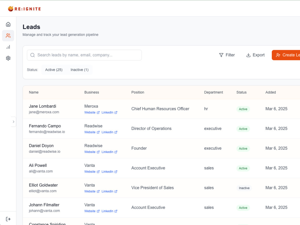Select lead Fernando Campo
Image resolution: width=300 pixels, height=225 pixels.
coord(45,126)
